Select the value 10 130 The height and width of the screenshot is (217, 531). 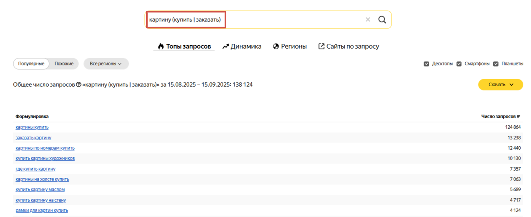pyautogui.click(x=514, y=158)
